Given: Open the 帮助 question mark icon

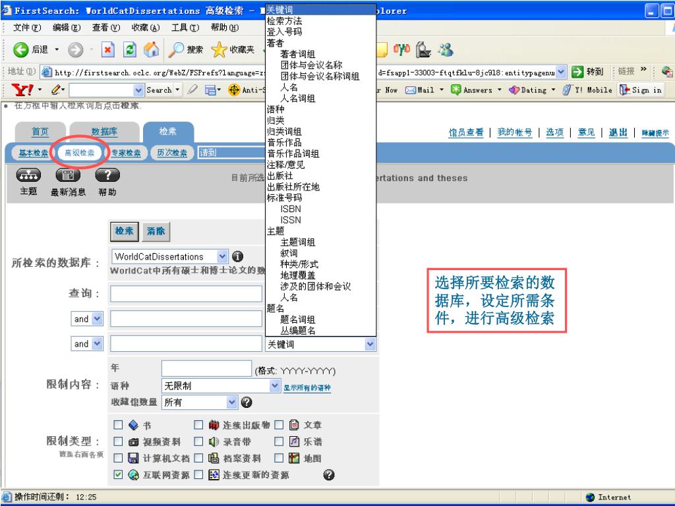Looking at the screenshot, I should [x=107, y=175].
